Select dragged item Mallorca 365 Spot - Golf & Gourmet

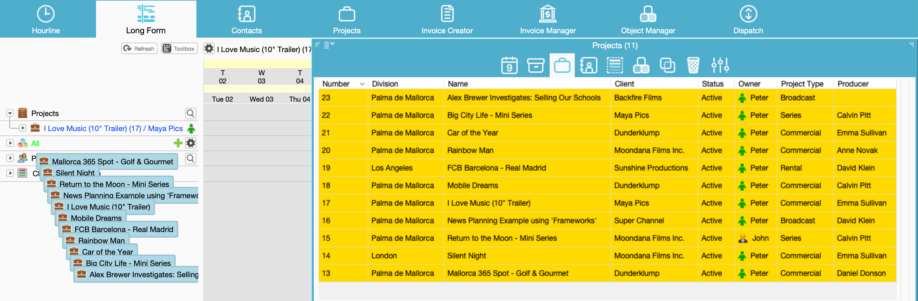click(x=107, y=161)
